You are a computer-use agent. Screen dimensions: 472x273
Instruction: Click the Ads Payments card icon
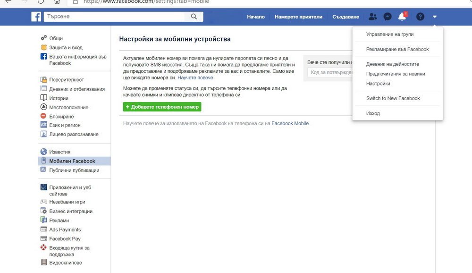(44, 229)
